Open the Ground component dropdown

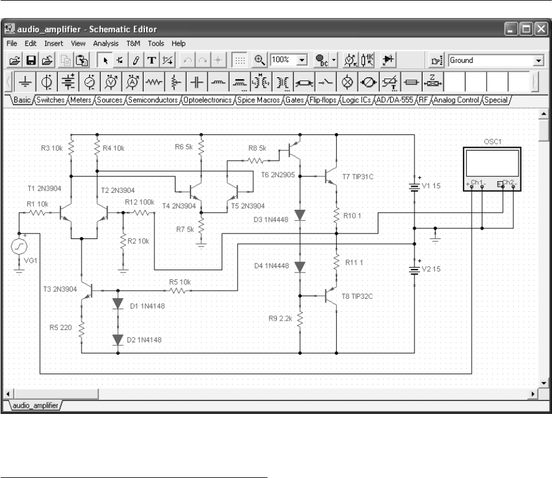tap(538, 60)
